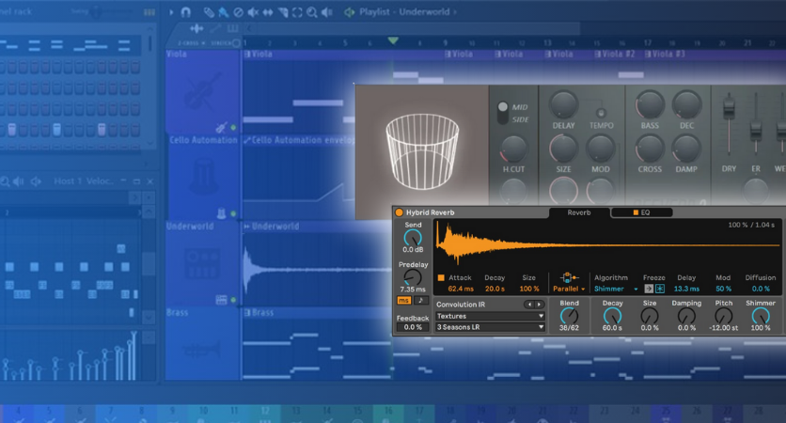Viewport: 786px width, 423px height.
Task: Select the zoom magnifier tool
Action: tap(312, 12)
